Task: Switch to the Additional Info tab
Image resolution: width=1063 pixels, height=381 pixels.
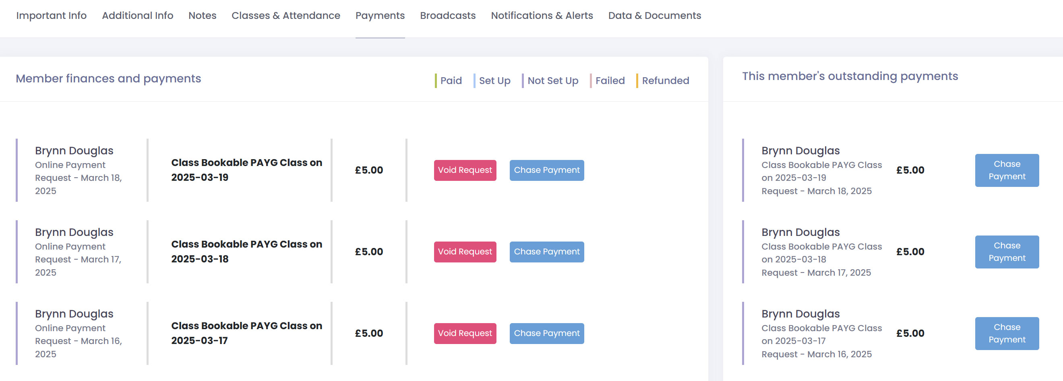Action: pyautogui.click(x=137, y=16)
